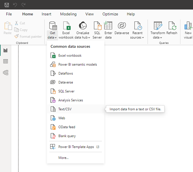Click the Undo arrow icon
The height and width of the screenshot is (172, 193).
[x=15, y=5]
